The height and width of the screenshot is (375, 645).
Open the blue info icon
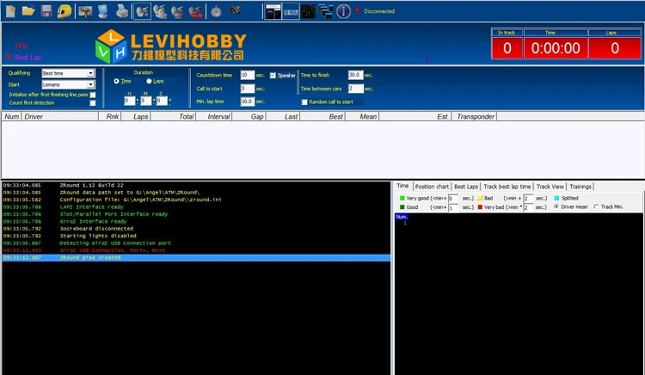pyautogui.click(x=343, y=11)
